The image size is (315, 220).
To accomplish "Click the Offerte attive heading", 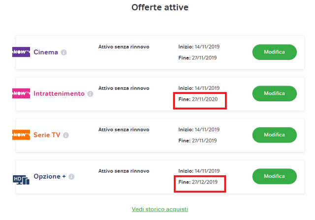I will pyautogui.click(x=160, y=7).
